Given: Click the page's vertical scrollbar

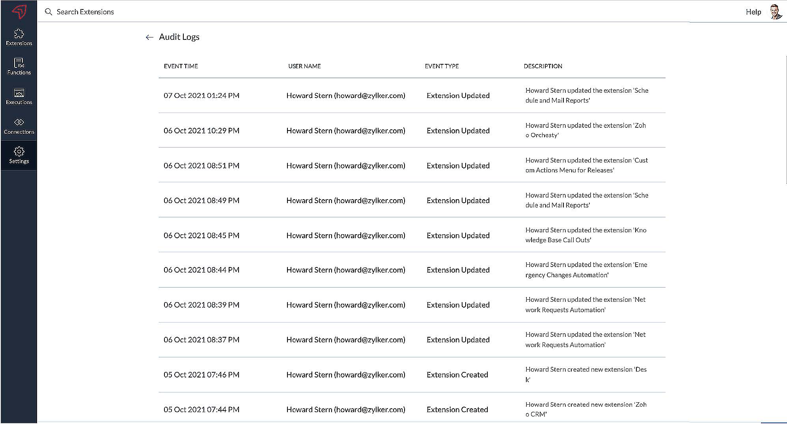Looking at the screenshot, I should pyautogui.click(x=786, y=120).
